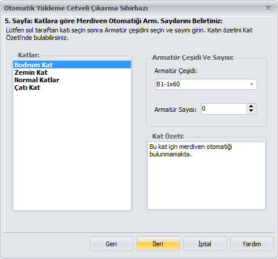Decrease Armatür Sayısı with the down arrow
The height and width of the screenshot is (259, 278).
point(251,111)
